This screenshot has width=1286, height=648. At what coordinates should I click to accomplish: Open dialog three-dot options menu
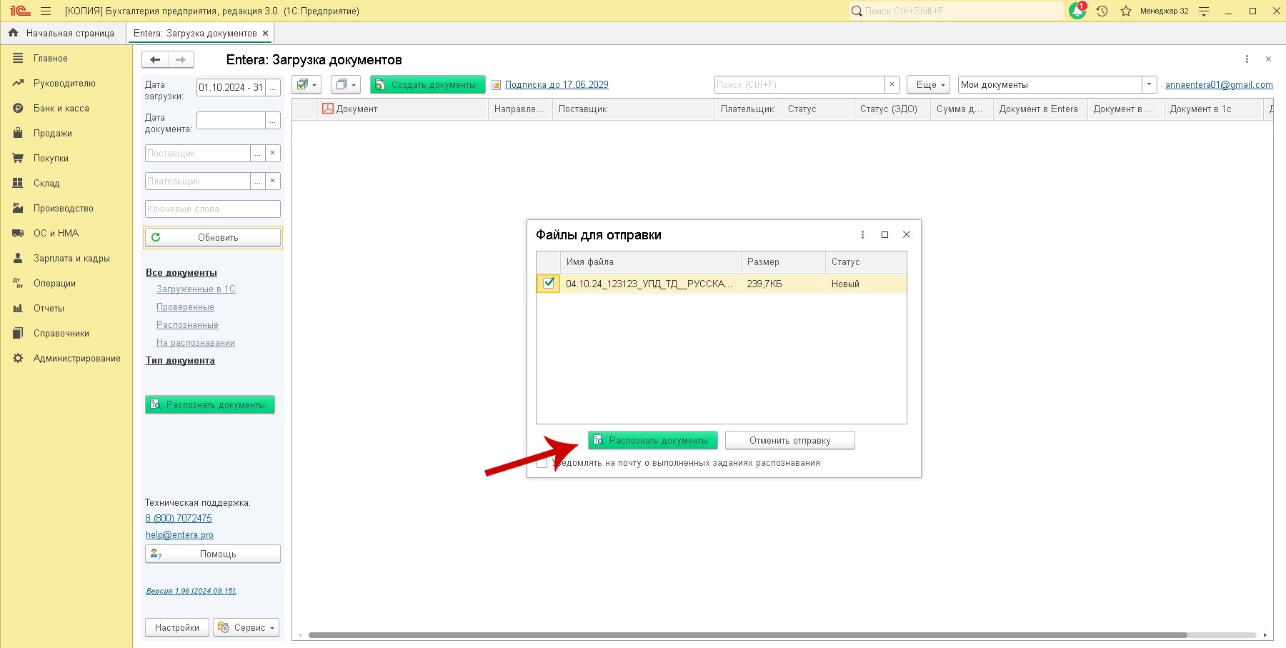coord(862,235)
